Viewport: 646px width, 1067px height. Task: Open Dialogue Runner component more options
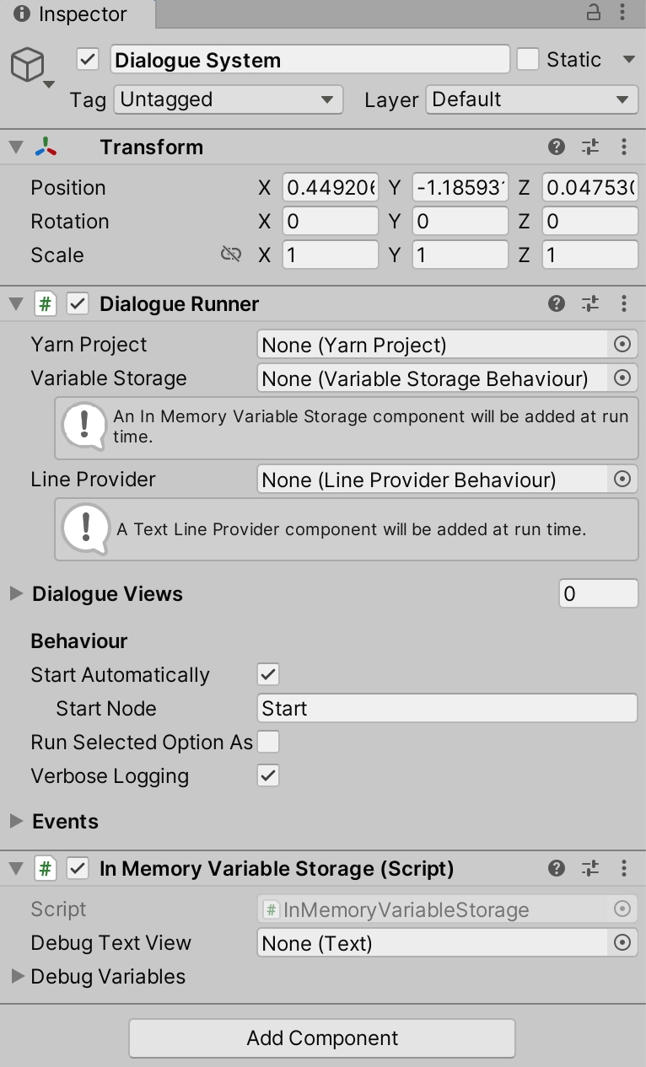click(x=624, y=304)
